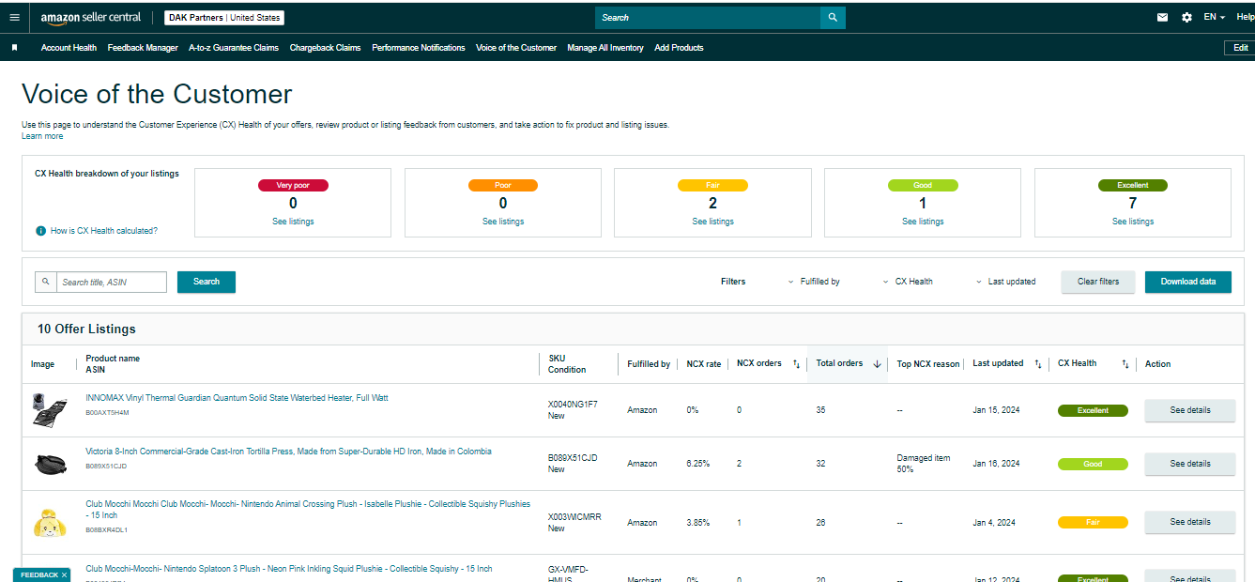Image resolution: width=1255 pixels, height=582 pixels.
Task: Open Add Products menu item
Action: 679,48
